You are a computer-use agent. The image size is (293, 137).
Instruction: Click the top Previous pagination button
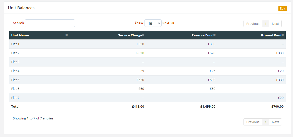(253, 24)
